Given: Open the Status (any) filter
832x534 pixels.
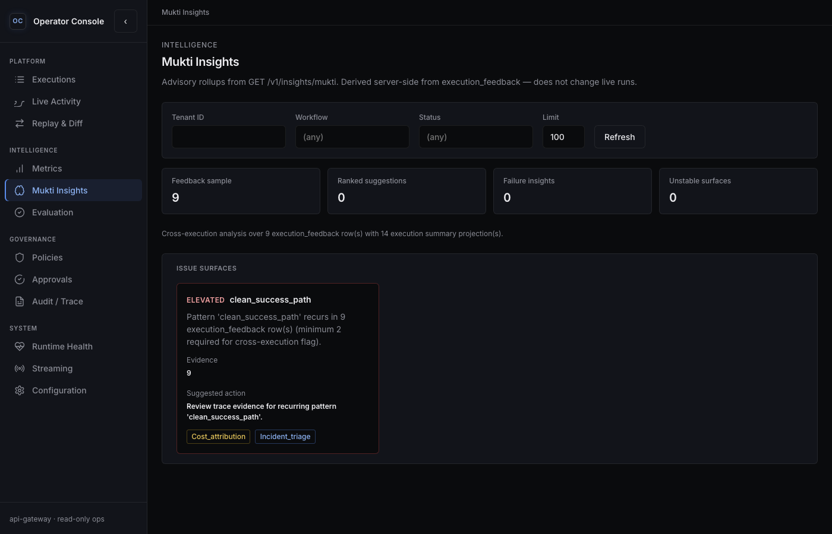Looking at the screenshot, I should [x=476, y=137].
